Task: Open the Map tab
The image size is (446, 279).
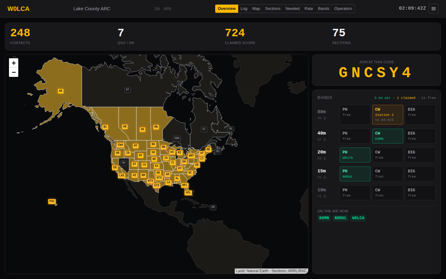Action: click(256, 9)
